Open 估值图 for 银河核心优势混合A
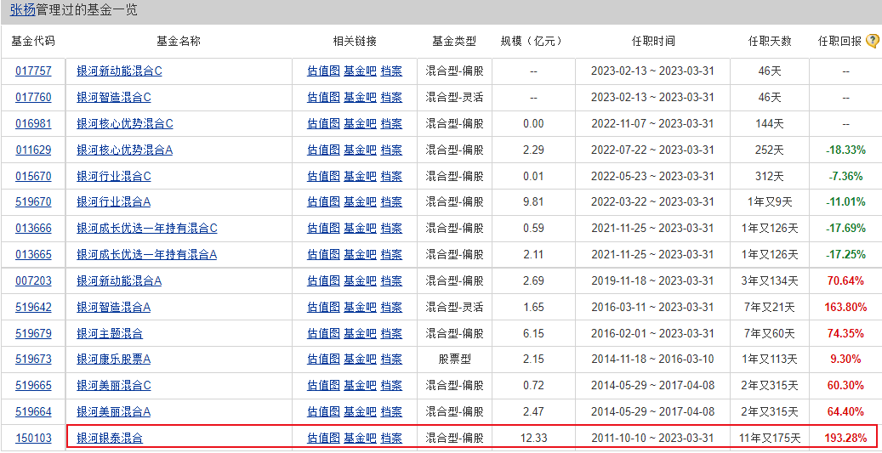882x453 pixels. click(x=323, y=150)
